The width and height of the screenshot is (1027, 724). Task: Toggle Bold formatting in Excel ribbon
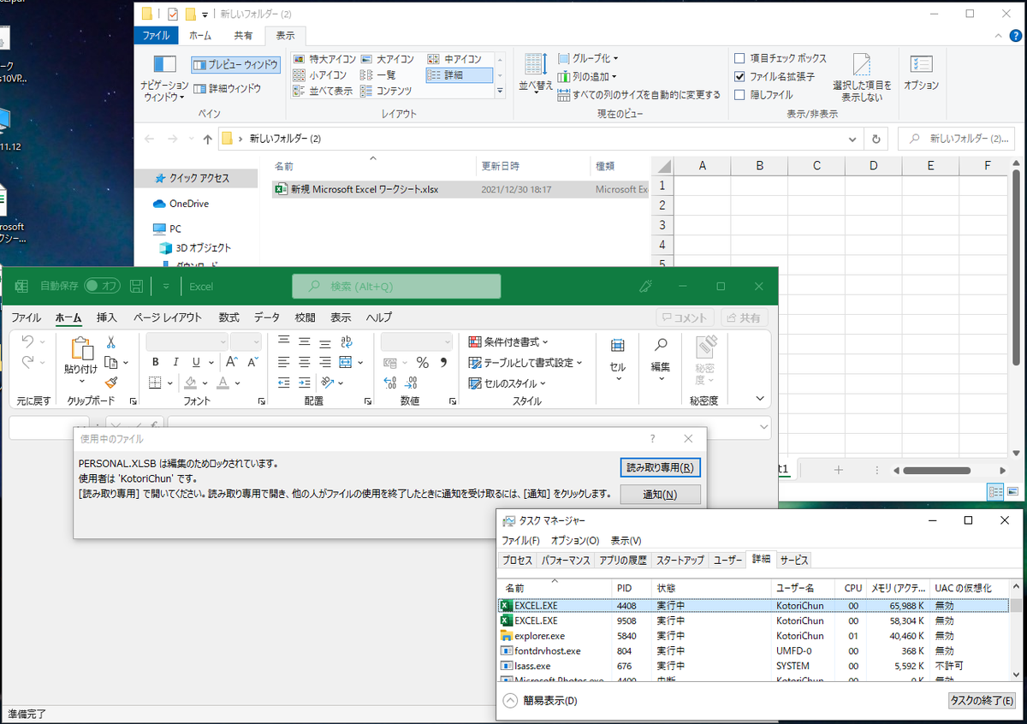pyautogui.click(x=156, y=362)
